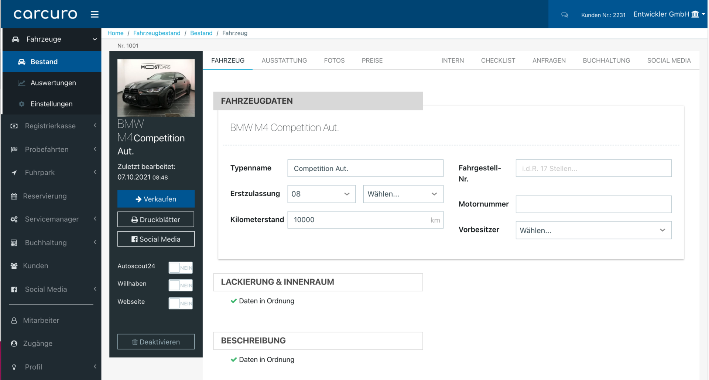Toggle the Willhaben switch
Image resolution: width=709 pixels, height=380 pixels.
coord(181,285)
